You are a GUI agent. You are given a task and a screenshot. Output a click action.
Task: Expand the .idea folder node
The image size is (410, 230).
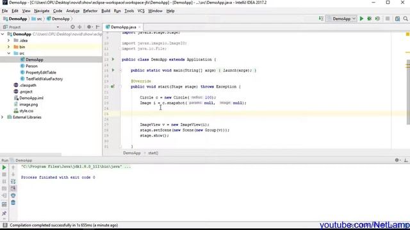tap(8, 40)
